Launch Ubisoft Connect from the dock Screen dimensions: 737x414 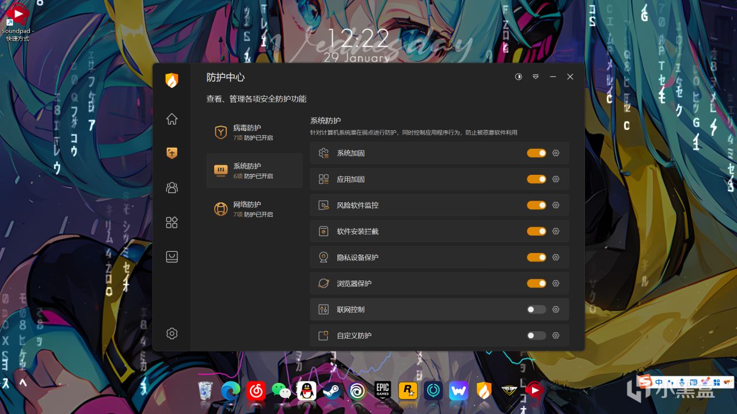357,391
